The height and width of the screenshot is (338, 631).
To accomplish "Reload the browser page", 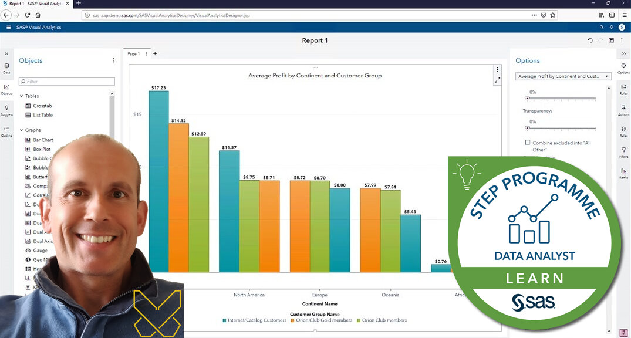I will point(28,15).
